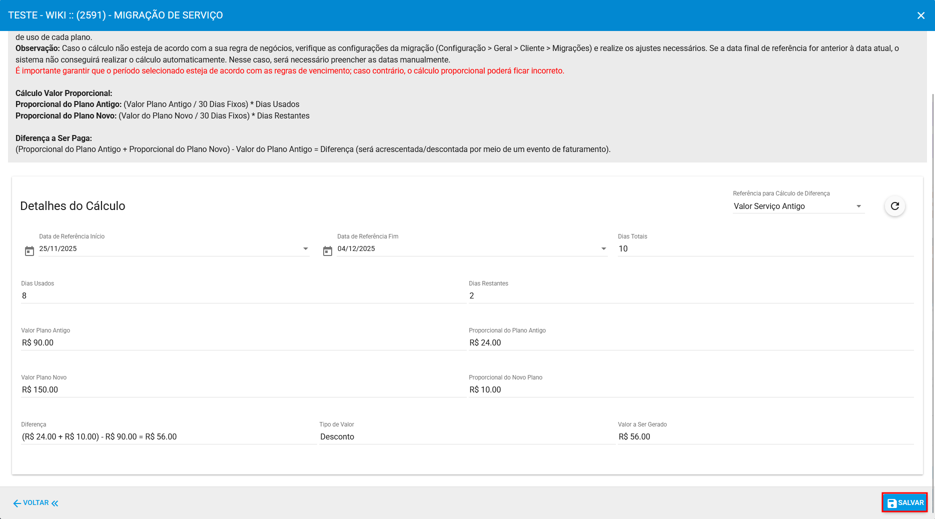Click the Dias Restantes field

[x=690, y=296]
